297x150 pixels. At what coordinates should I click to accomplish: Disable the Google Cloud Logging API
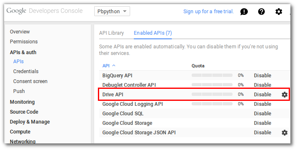click(x=263, y=104)
